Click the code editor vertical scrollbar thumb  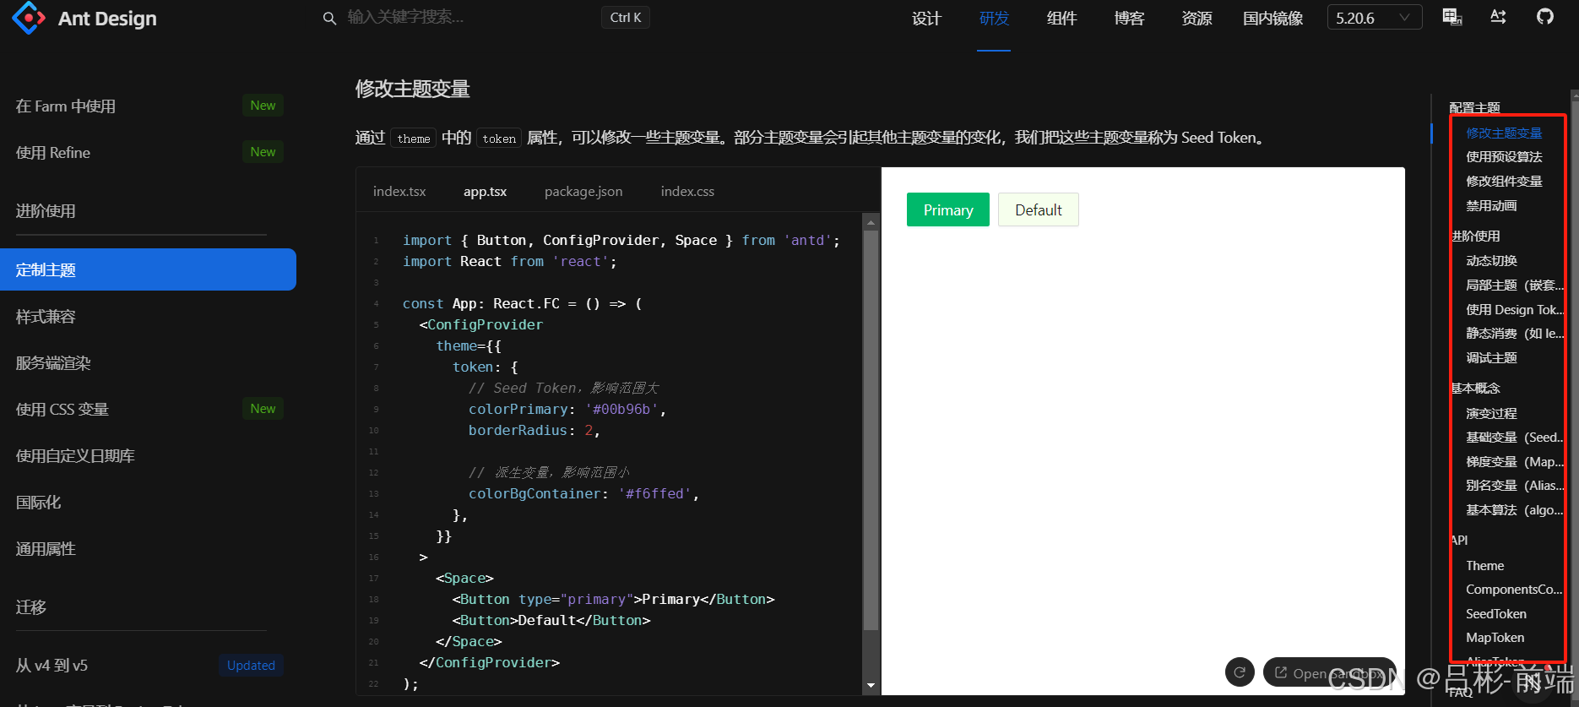point(871,431)
